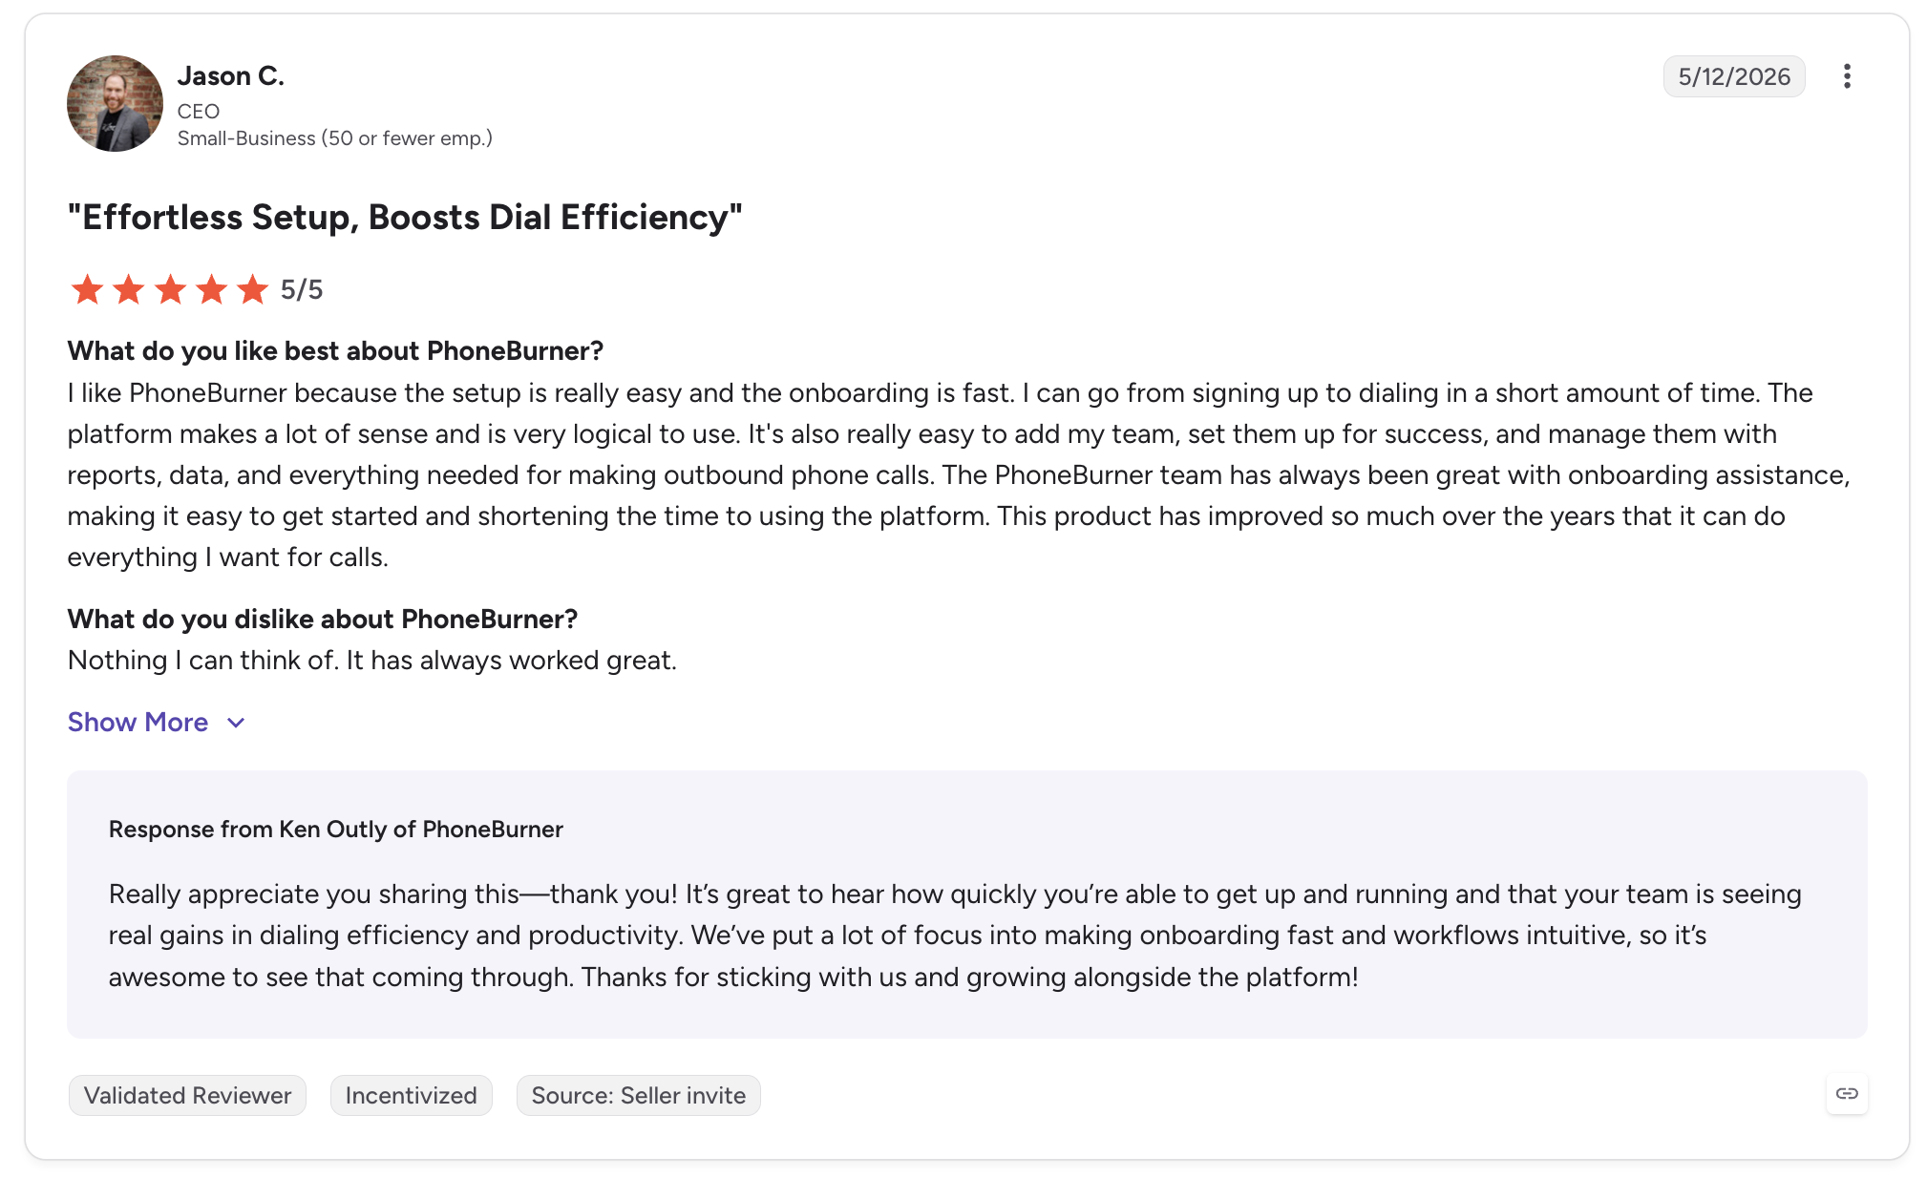The width and height of the screenshot is (1927, 1178).
Task: Open the "Effortless Setup, Boosts Dial Efficiency" title
Action: [x=405, y=218]
